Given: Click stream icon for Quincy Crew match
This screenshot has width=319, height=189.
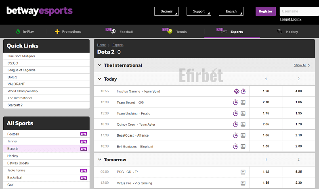Looking at the screenshot, I should tap(243, 125).
